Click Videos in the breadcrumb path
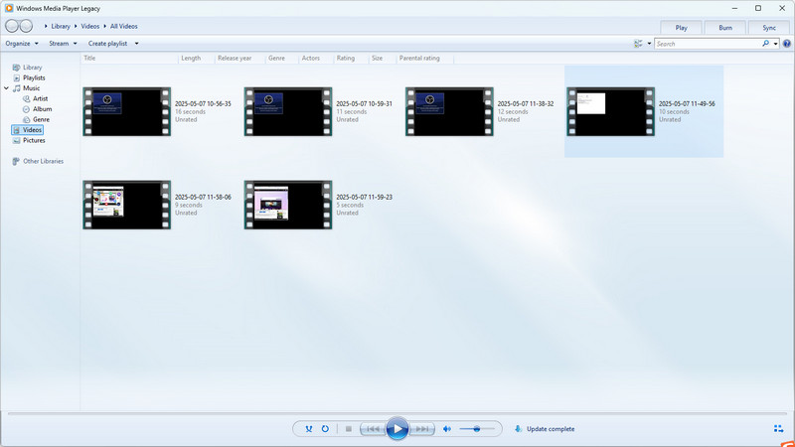This screenshot has height=447, width=795. pos(90,27)
